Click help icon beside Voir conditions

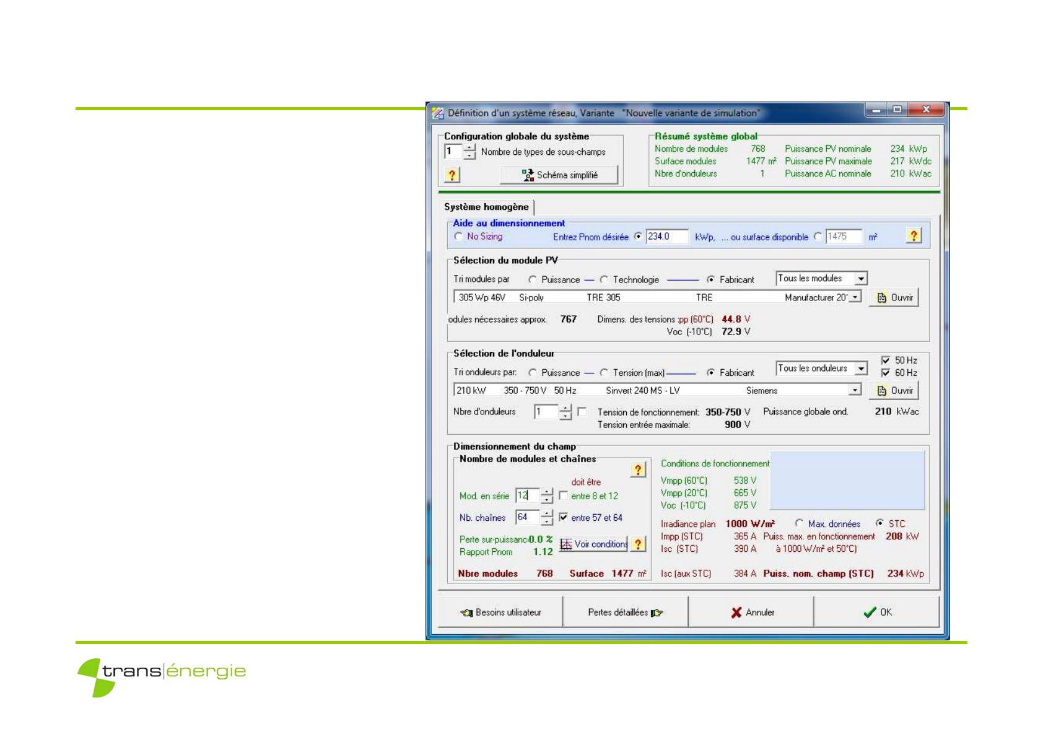[x=638, y=544]
